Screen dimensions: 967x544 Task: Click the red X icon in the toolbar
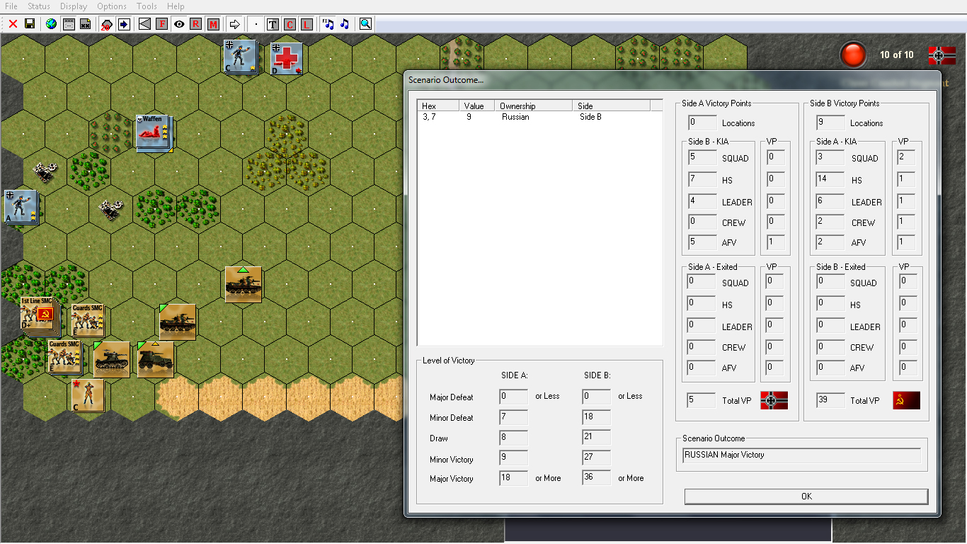13,24
